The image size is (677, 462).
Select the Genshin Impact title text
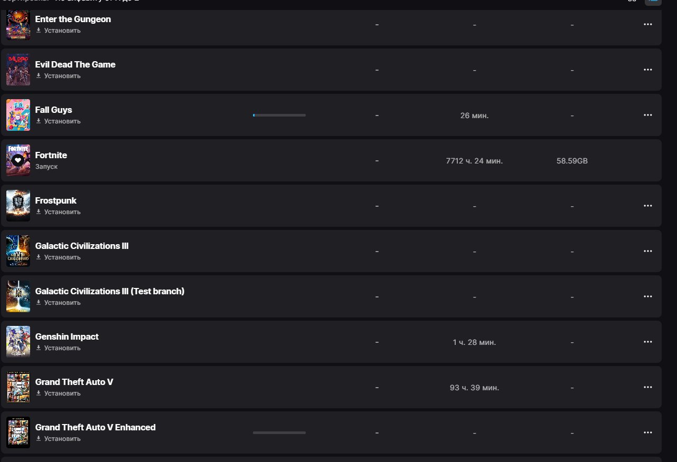pos(67,336)
